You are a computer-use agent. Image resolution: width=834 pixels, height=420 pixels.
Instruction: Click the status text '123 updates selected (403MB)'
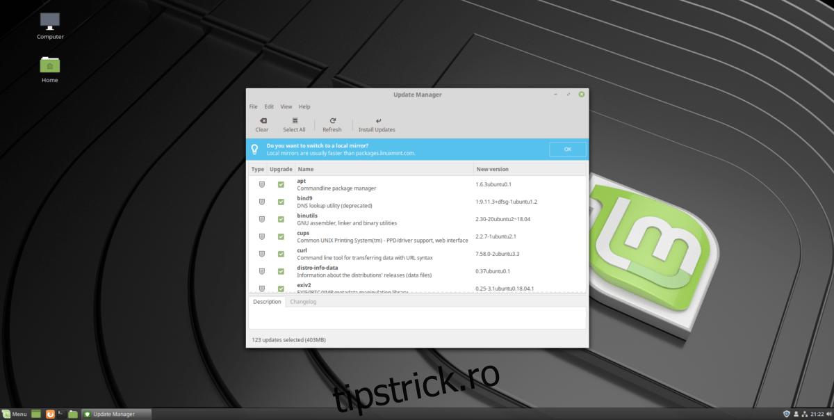tap(289, 339)
